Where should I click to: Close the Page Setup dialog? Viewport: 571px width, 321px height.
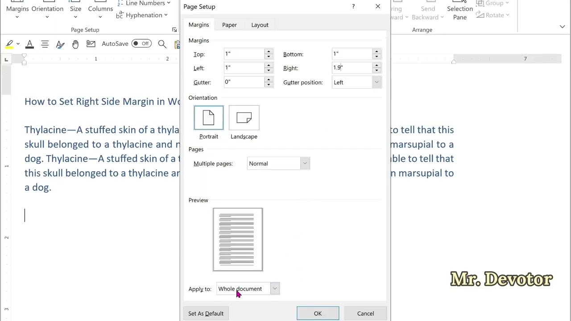[378, 6]
